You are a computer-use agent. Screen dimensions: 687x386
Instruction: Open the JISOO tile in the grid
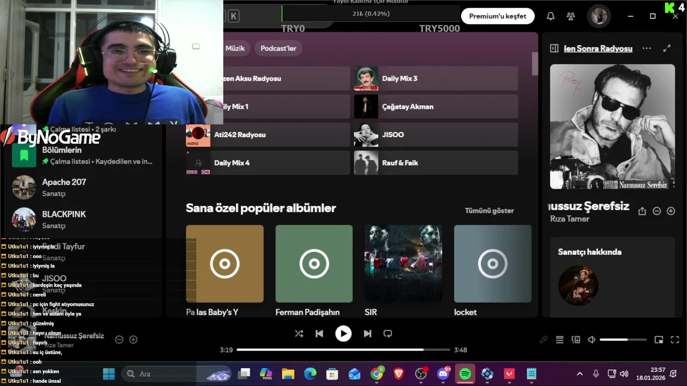coord(436,135)
